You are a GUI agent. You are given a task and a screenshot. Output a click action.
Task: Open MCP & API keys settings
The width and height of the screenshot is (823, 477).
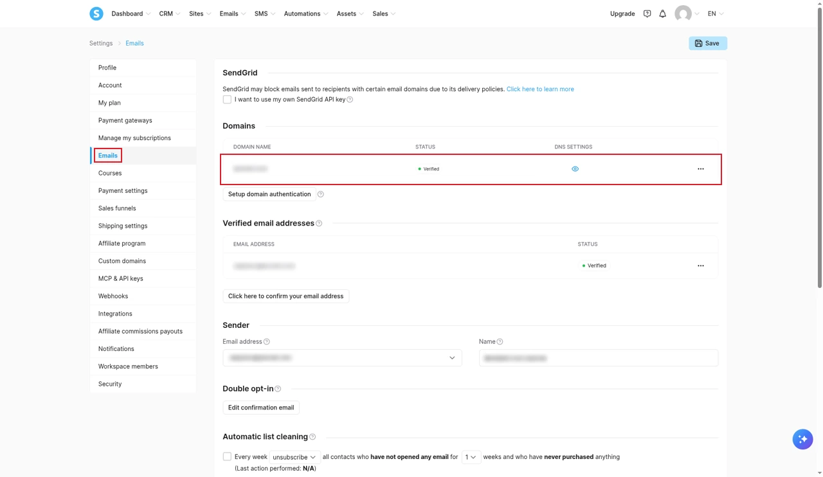coord(143,278)
